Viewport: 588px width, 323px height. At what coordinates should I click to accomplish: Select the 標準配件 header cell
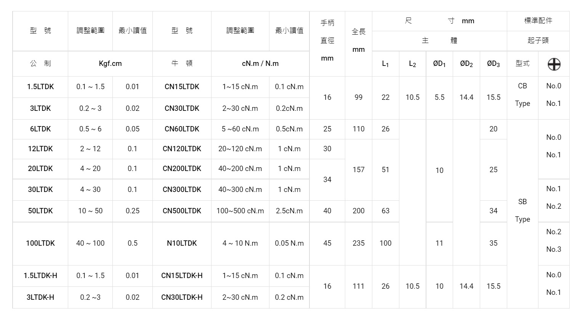click(x=538, y=21)
